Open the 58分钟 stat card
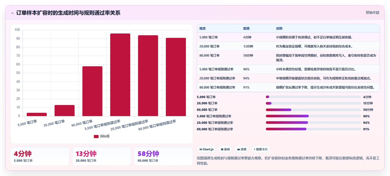Viewport: 390px width, 176px height. click(163, 156)
